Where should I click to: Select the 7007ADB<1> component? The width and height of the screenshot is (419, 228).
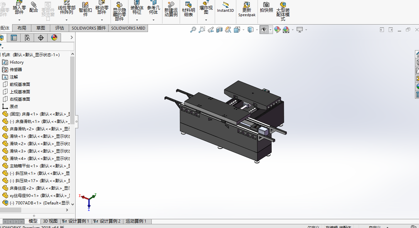36,203
